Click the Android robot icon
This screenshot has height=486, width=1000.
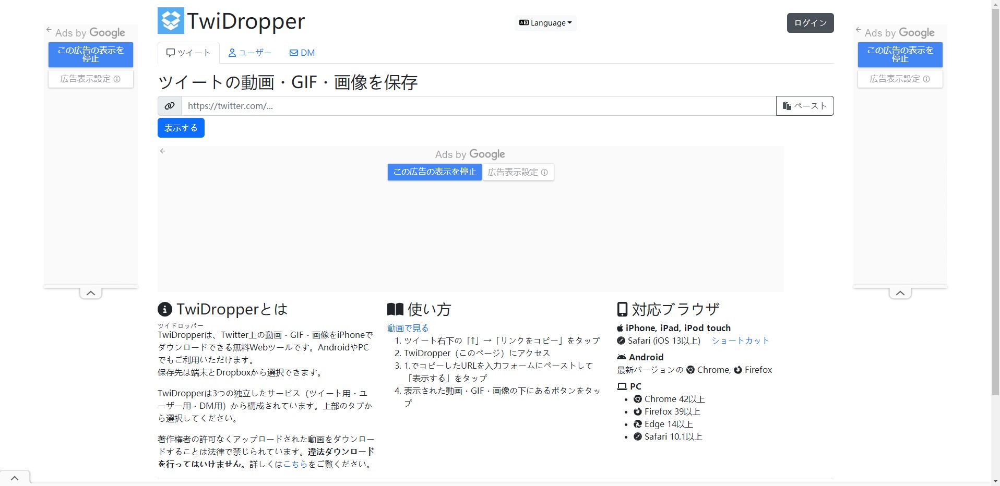pos(622,357)
